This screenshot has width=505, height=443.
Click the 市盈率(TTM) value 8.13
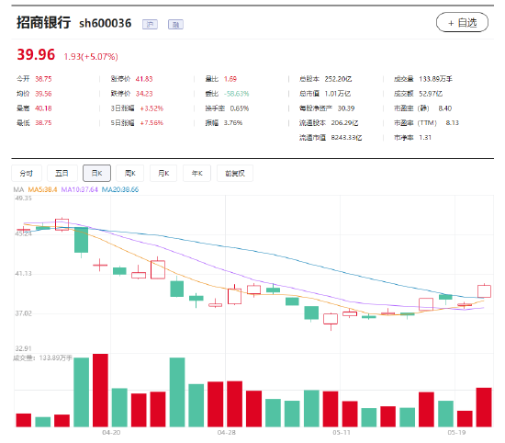click(x=452, y=123)
